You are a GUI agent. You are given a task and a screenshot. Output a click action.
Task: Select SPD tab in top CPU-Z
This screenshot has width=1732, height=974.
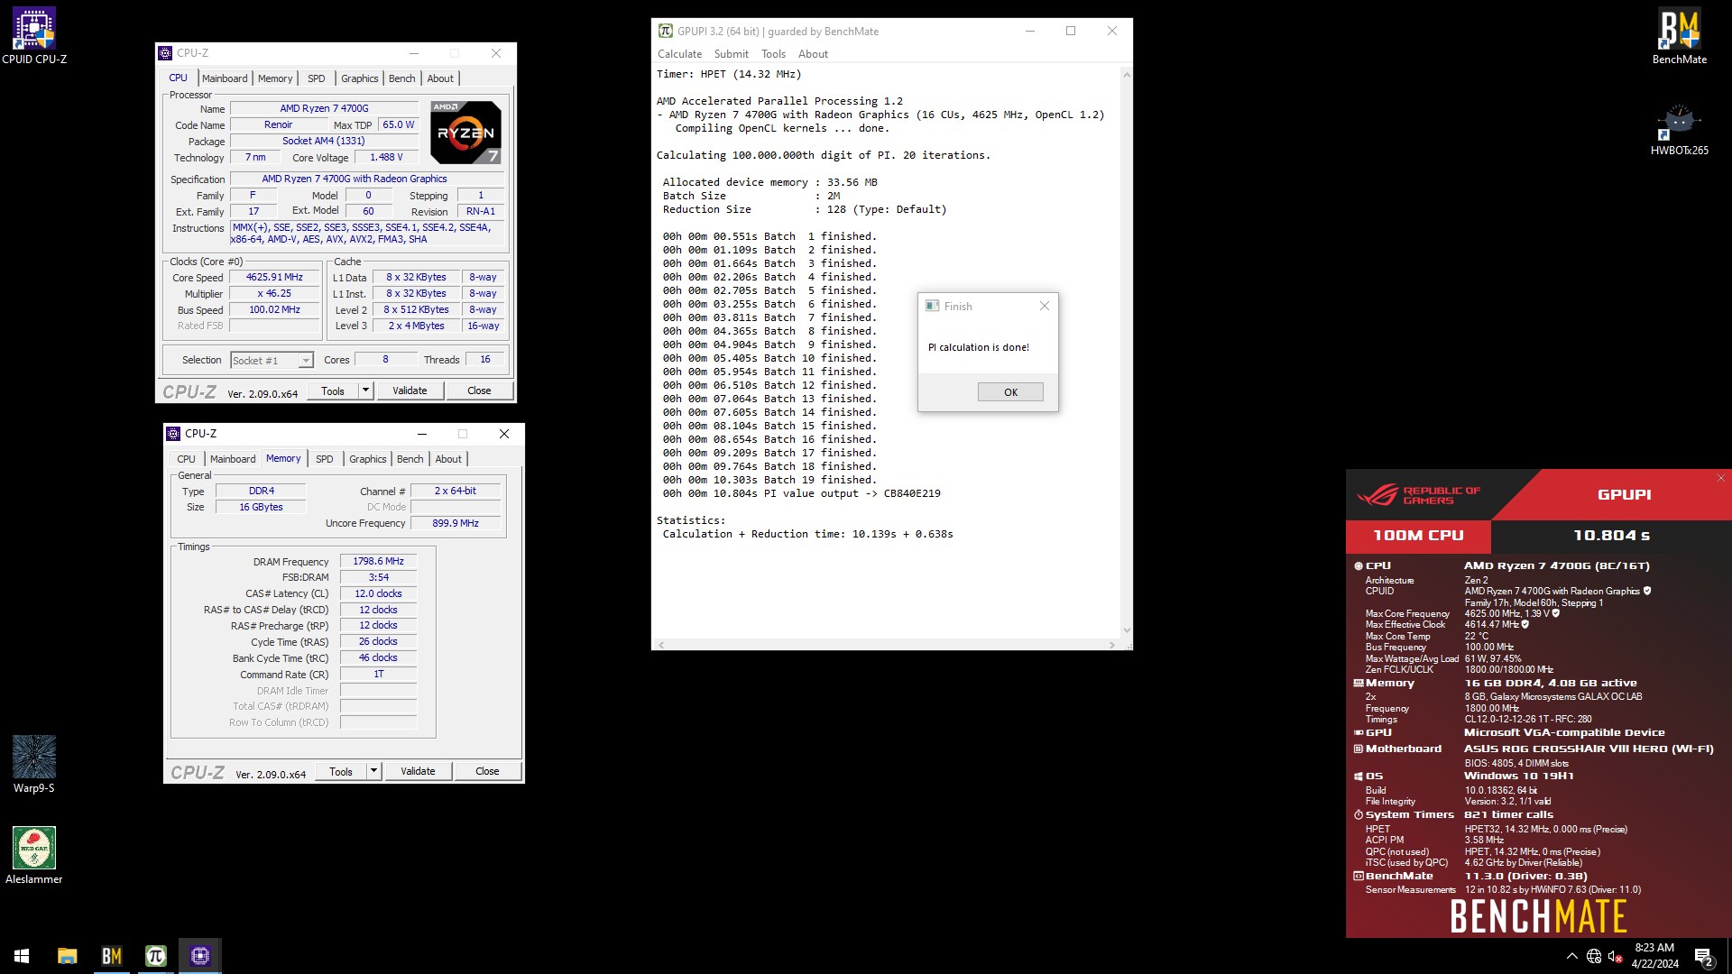pyautogui.click(x=316, y=78)
